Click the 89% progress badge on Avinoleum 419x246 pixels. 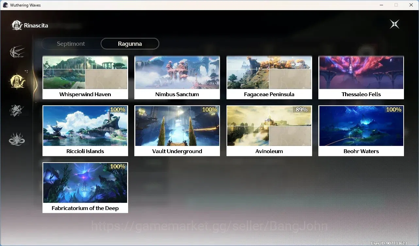coord(302,110)
